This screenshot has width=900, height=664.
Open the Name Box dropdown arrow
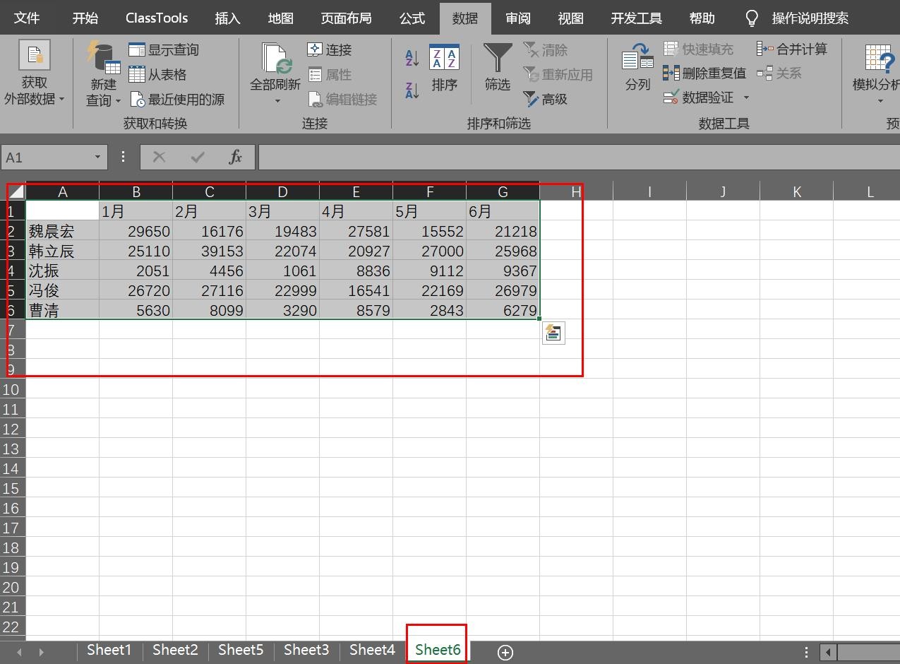click(x=97, y=157)
